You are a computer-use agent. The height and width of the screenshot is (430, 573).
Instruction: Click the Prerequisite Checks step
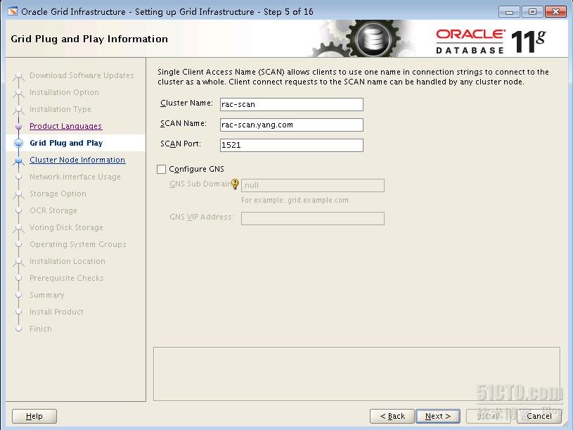[67, 278]
